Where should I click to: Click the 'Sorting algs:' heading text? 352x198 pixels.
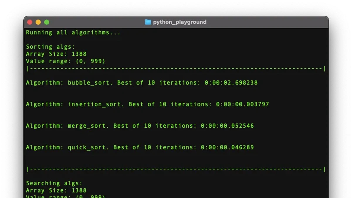tap(50, 47)
